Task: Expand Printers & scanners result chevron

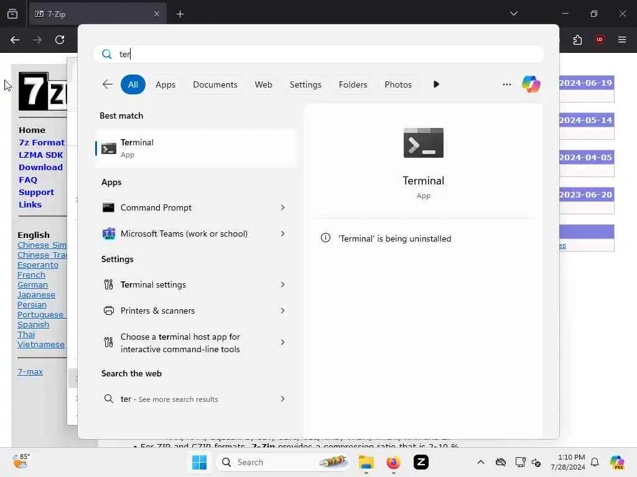Action: [x=283, y=311]
